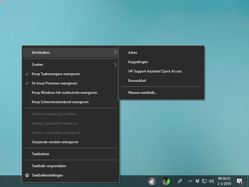Show hidden tray icons with the chevron

point(190,181)
